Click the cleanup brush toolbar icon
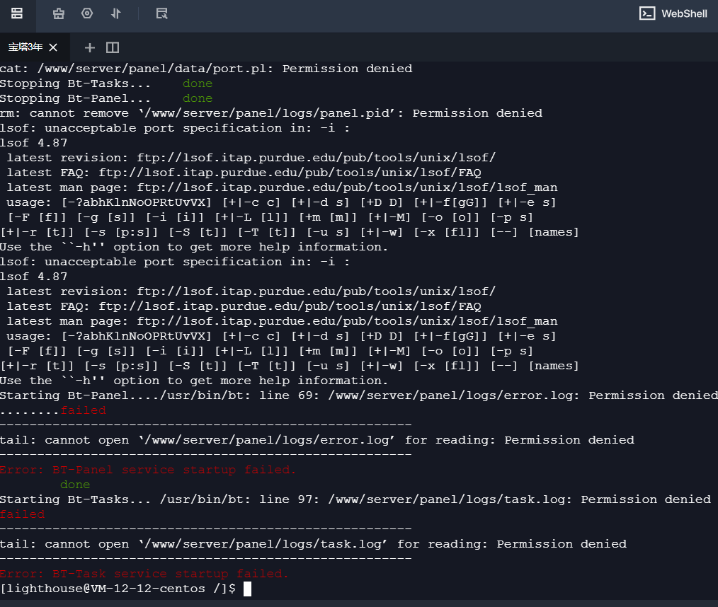Image resolution: width=718 pixels, height=607 pixels. coord(59,13)
